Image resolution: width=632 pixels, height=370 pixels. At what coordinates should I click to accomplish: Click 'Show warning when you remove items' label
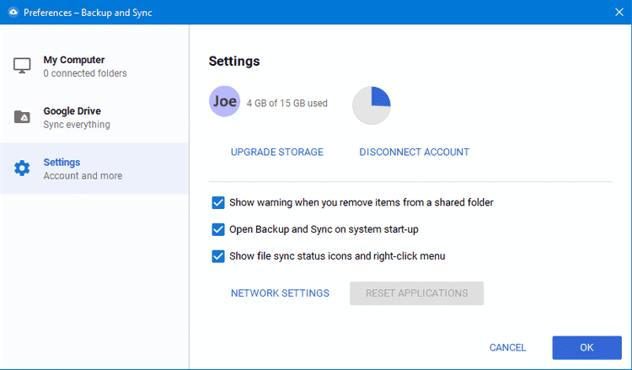tap(362, 202)
